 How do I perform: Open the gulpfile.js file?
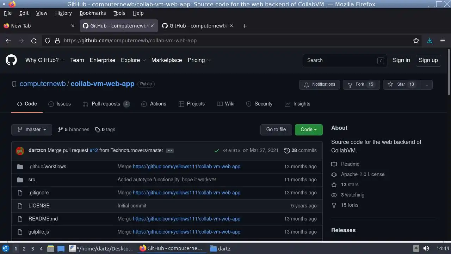click(x=39, y=232)
